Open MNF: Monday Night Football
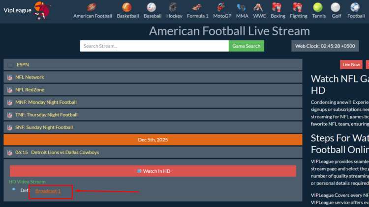 tap(153, 103)
